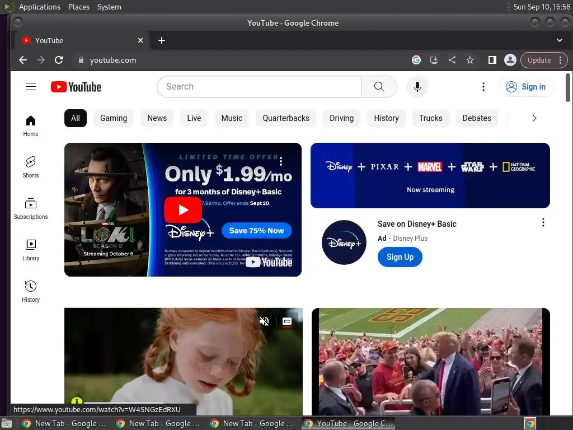Screen dimensions: 573x430
Task: Share this page via share icon
Action: point(452,60)
